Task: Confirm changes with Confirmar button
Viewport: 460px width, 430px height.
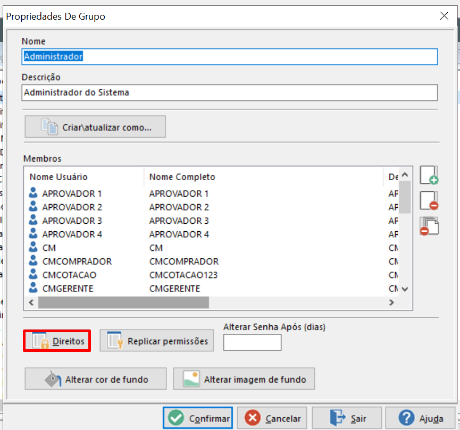Action: pyautogui.click(x=198, y=418)
